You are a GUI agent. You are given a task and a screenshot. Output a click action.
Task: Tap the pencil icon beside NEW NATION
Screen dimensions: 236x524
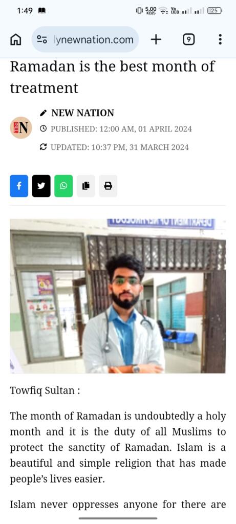(x=43, y=113)
